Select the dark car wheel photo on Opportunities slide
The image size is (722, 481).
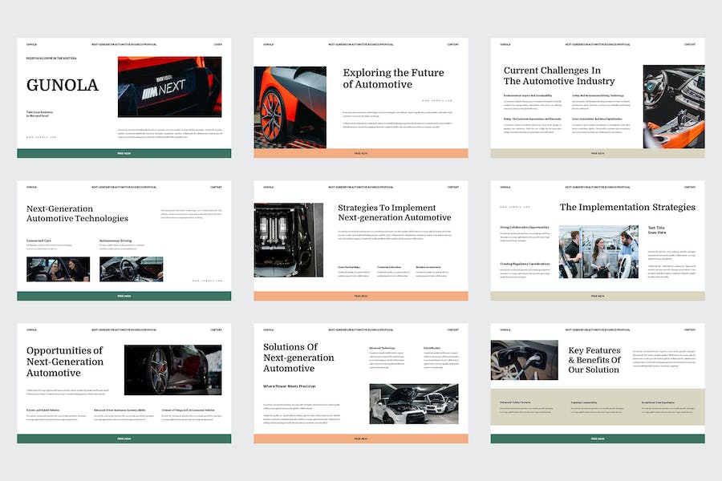172,370
